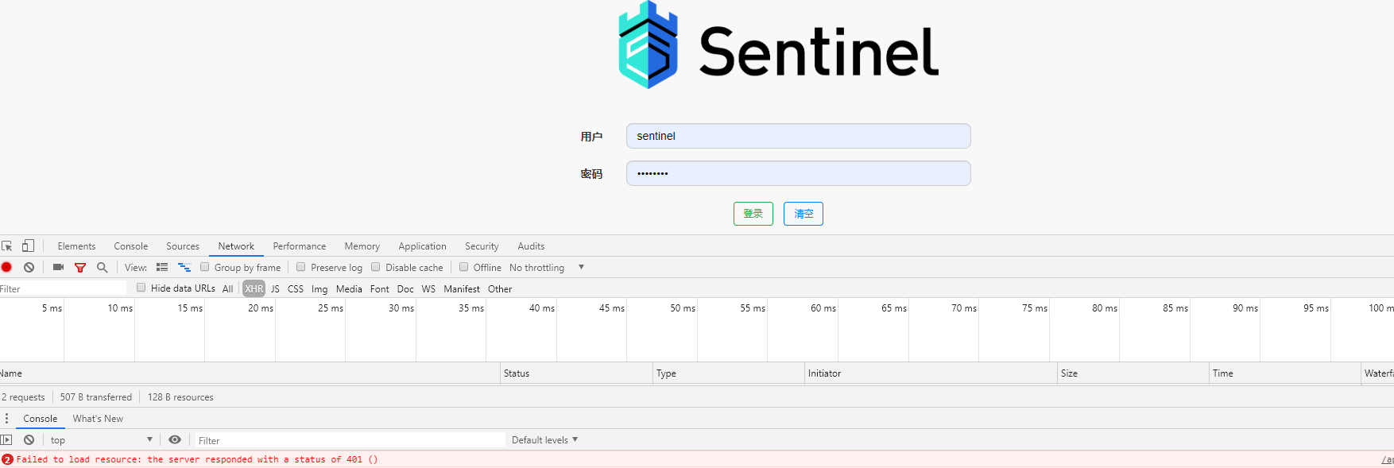1394x468 pixels.
Task: Sort by the Type column header
Action: click(x=729, y=373)
